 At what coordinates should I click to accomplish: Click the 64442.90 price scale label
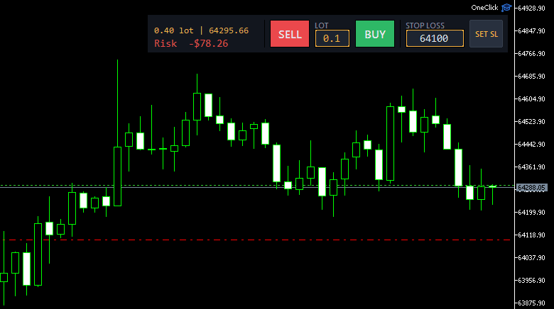click(x=531, y=145)
